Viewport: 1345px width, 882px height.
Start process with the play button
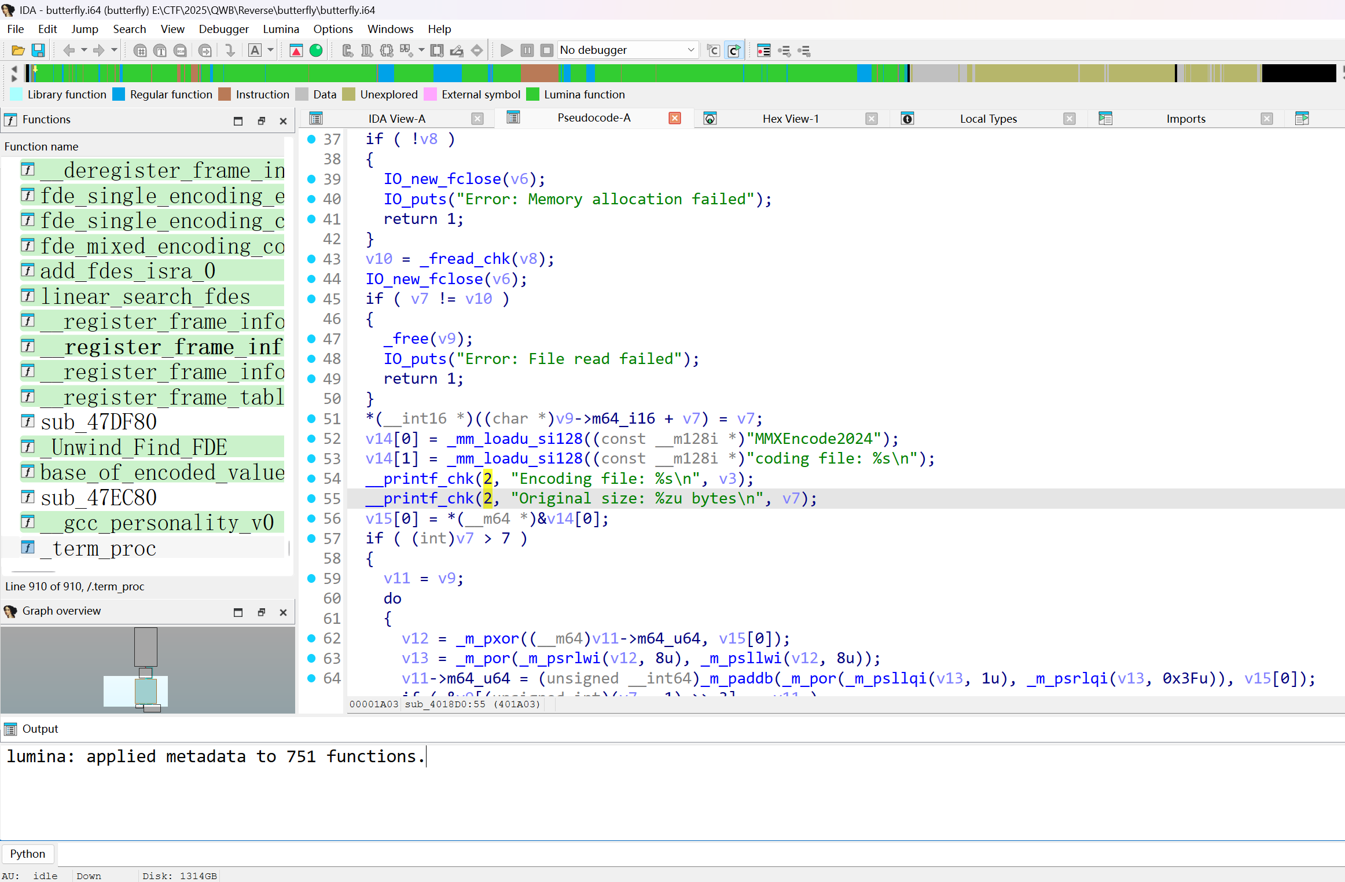tap(506, 50)
